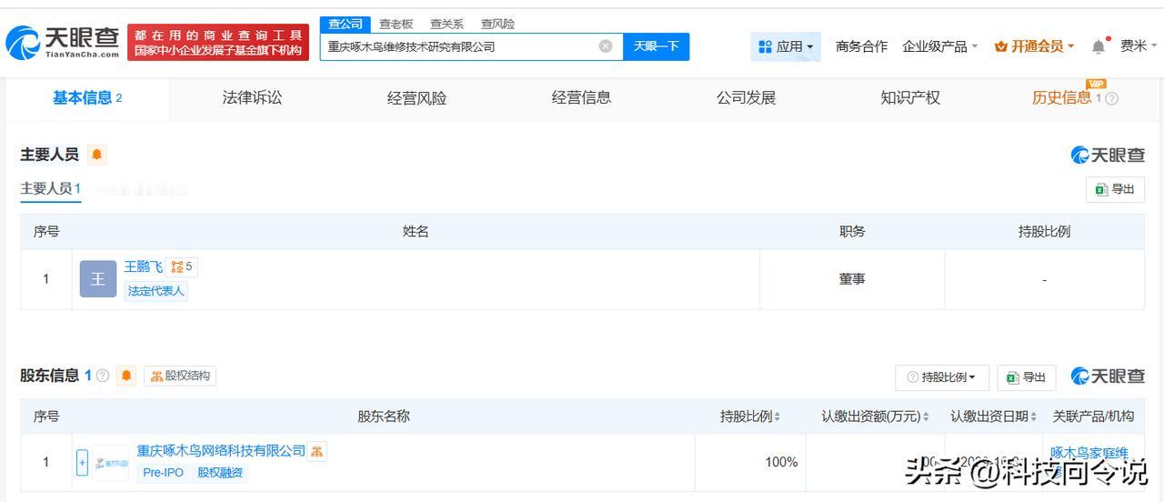
Task: Click the 王 avatar thumbnail
Action: pyautogui.click(x=98, y=279)
